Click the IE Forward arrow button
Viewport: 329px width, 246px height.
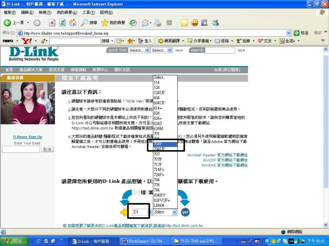click(37, 23)
